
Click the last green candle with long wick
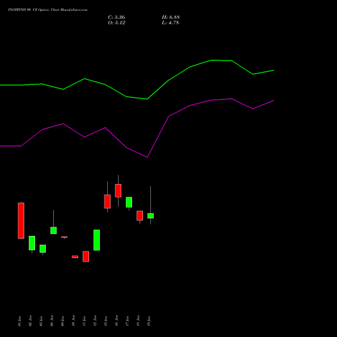(150, 216)
